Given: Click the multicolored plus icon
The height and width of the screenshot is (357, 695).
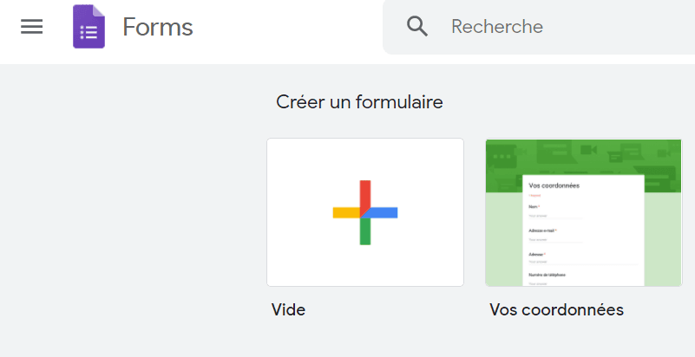Looking at the screenshot, I should (365, 212).
